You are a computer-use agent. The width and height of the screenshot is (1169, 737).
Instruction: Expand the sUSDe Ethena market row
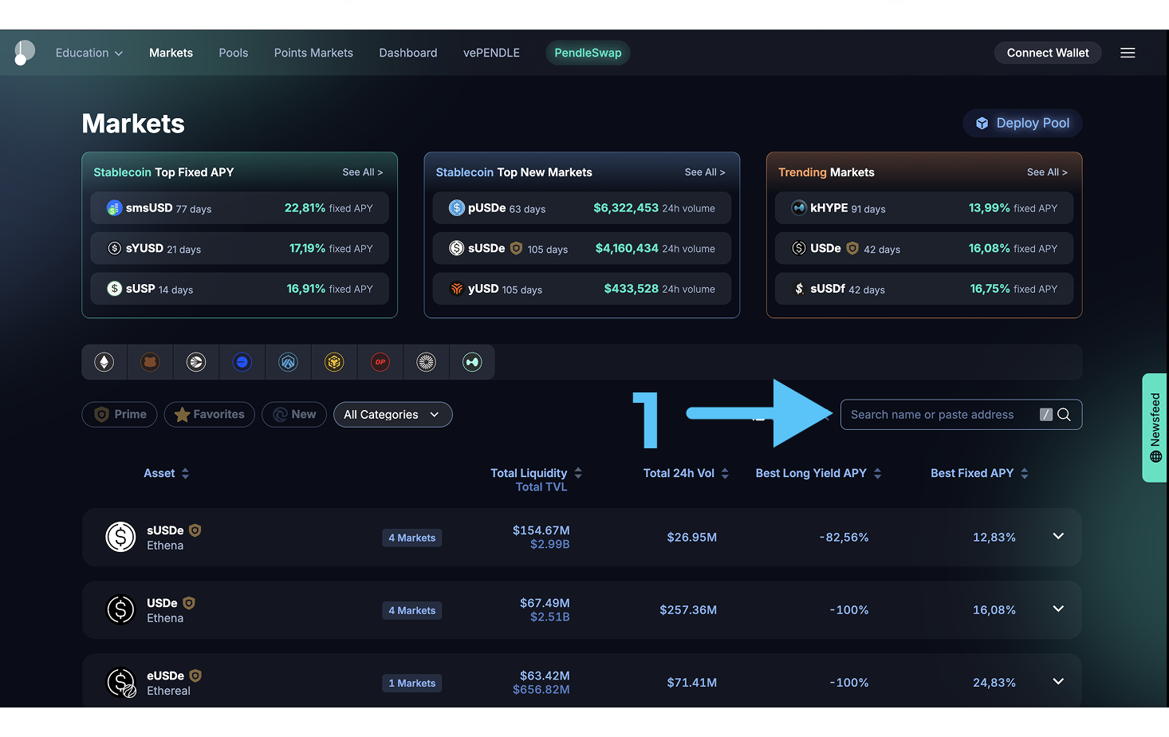pos(1058,536)
